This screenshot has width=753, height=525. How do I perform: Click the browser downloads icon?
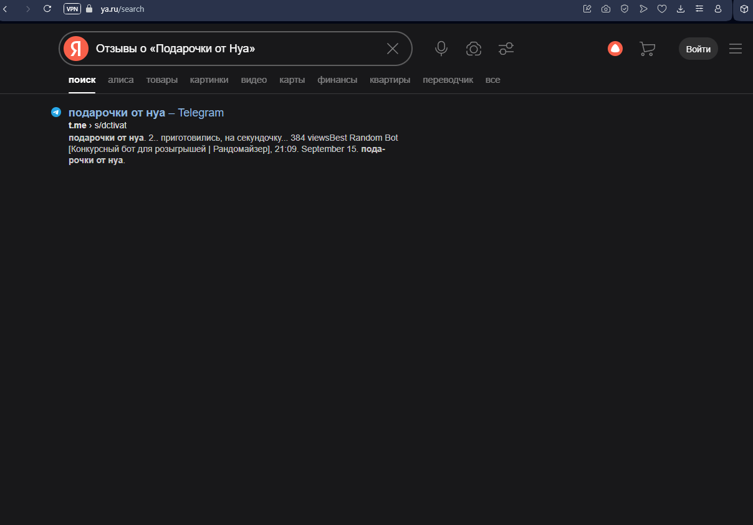coord(681,9)
